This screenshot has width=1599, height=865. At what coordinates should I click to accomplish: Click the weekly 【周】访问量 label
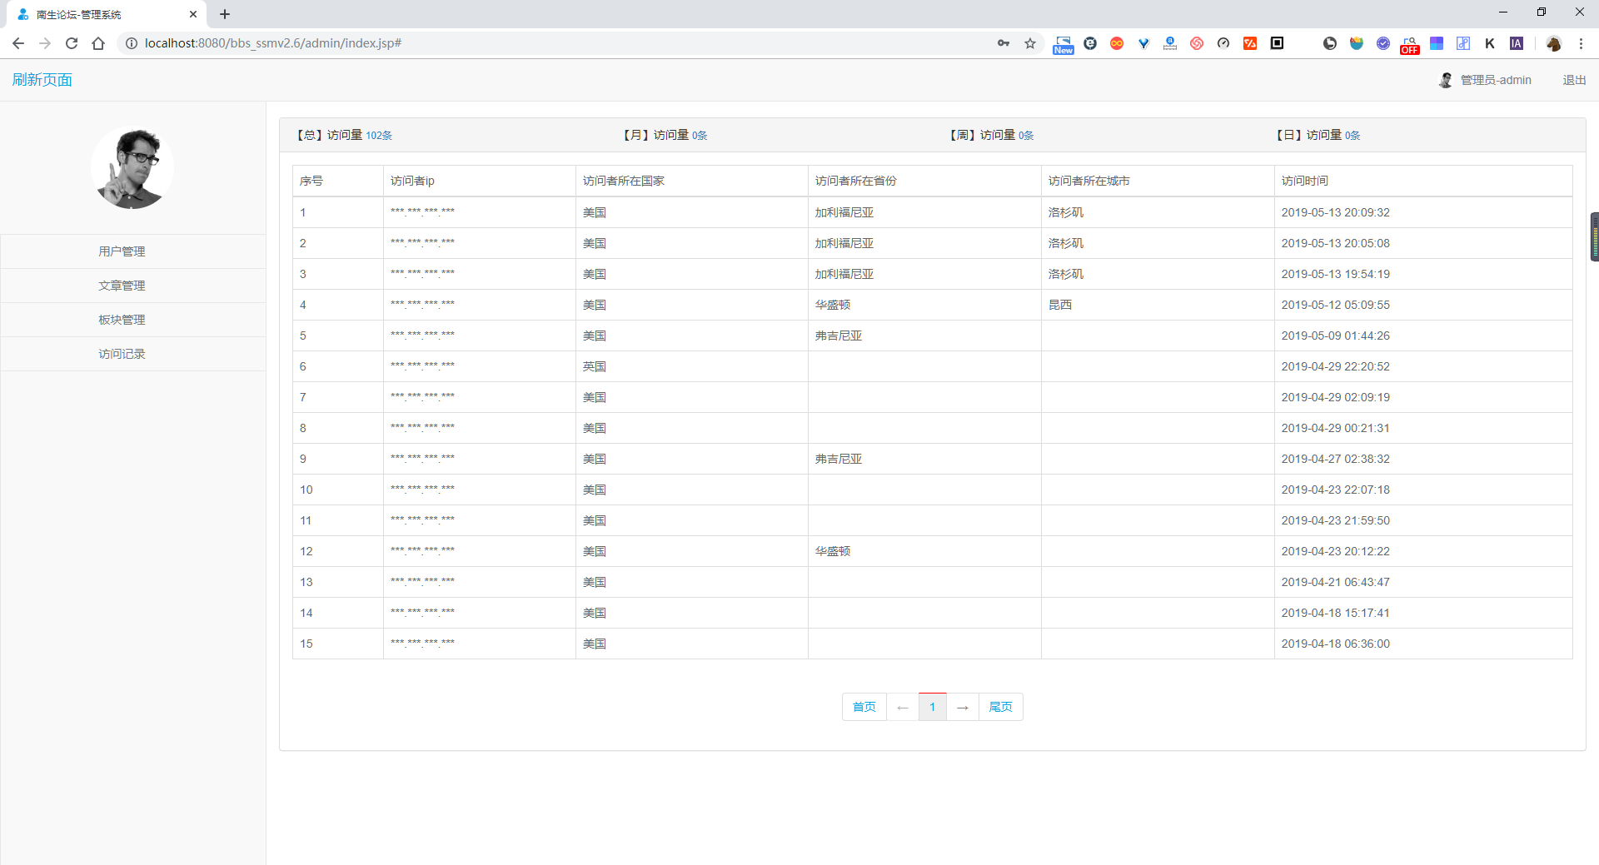pos(980,135)
